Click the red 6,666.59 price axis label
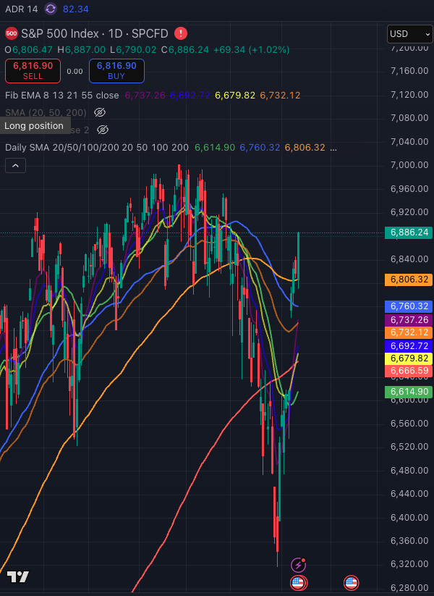 point(409,371)
